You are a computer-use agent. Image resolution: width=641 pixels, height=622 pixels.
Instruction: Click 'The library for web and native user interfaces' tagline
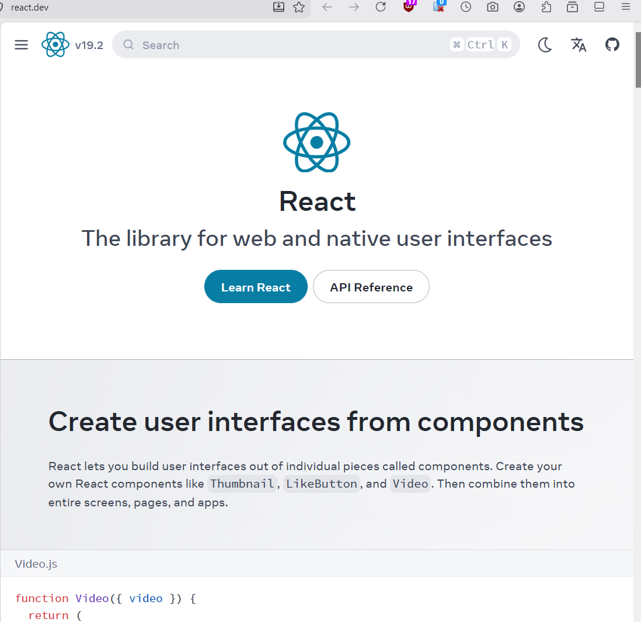coord(317,238)
